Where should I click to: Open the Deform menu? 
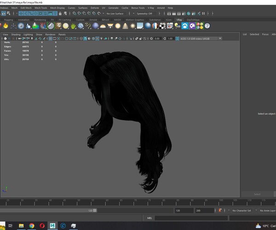pyautogui.click(x=95, y=8)
